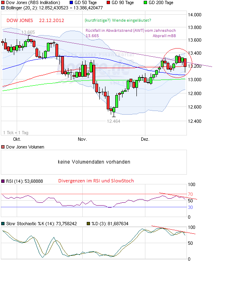Click the Dow Jones Volumen legend swatch
This screenshot has width=237, height=297.
pos(3,147)
